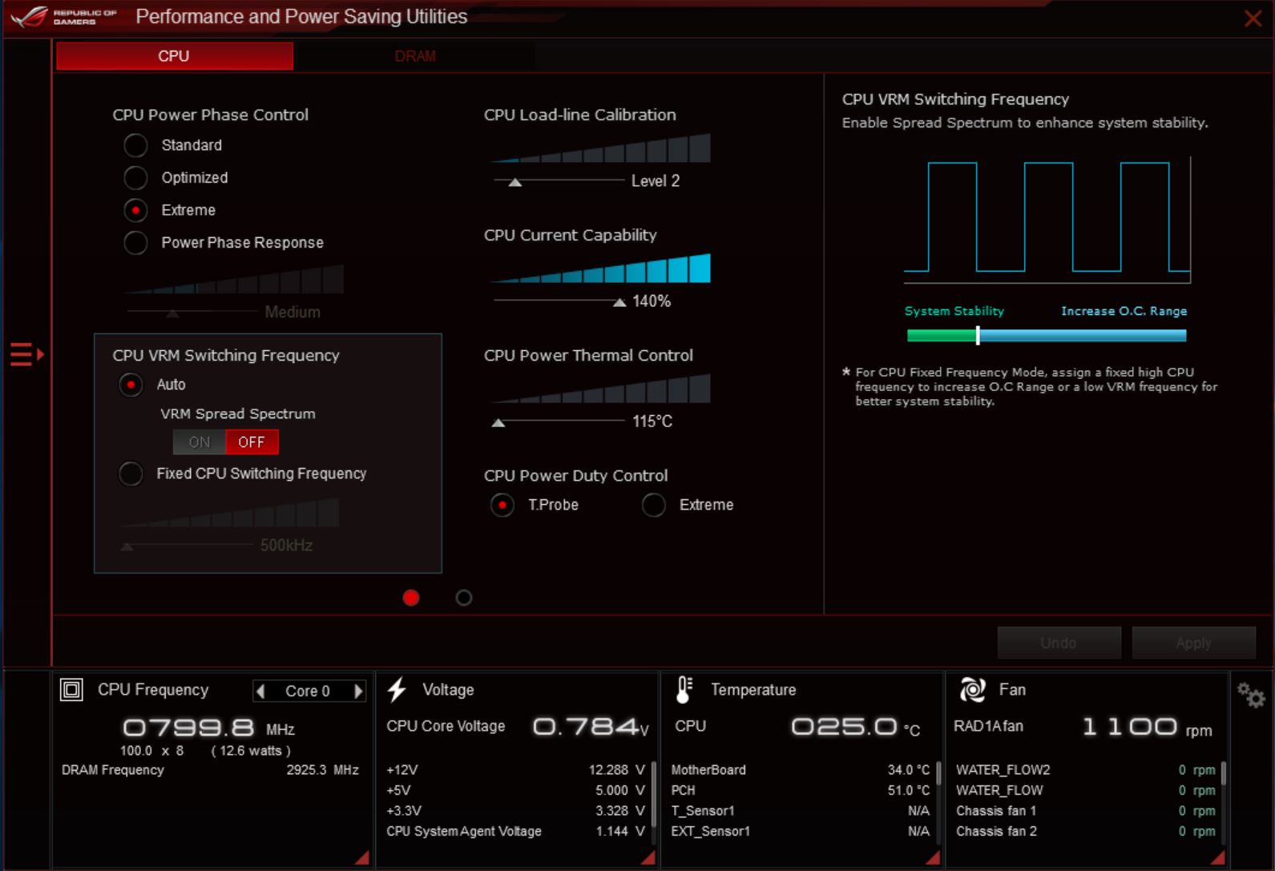The height and width of the screenshot is (871, 1275).
Task: Click the RAD1A fan label
Action: click(988, 726)
